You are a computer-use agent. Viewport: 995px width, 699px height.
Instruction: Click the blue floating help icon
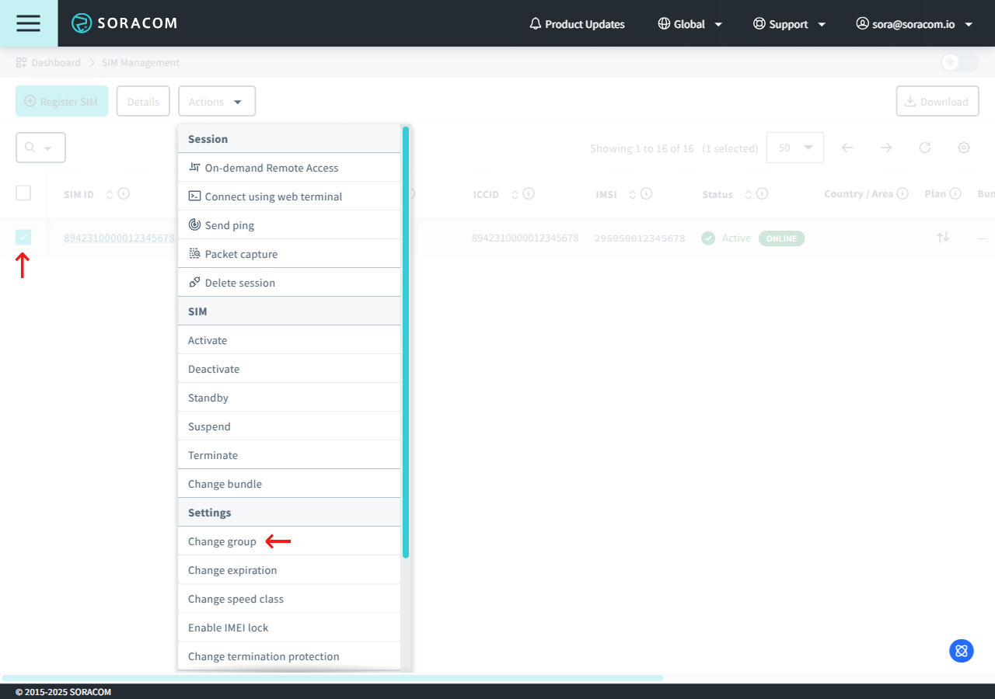tap(962, 651)
